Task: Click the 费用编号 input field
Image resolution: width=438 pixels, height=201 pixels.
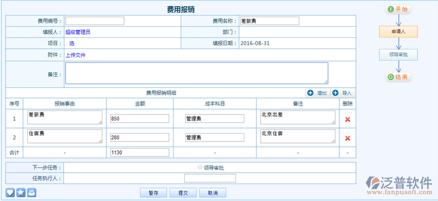Action: pyautogui.click(x=95, y=21)
